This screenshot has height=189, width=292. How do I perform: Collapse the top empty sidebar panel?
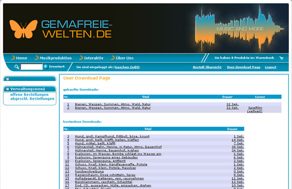pyautogui.click(x=8, y=79)
